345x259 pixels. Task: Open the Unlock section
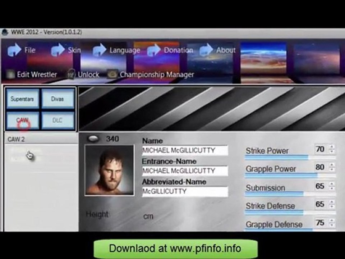(88, 74)
